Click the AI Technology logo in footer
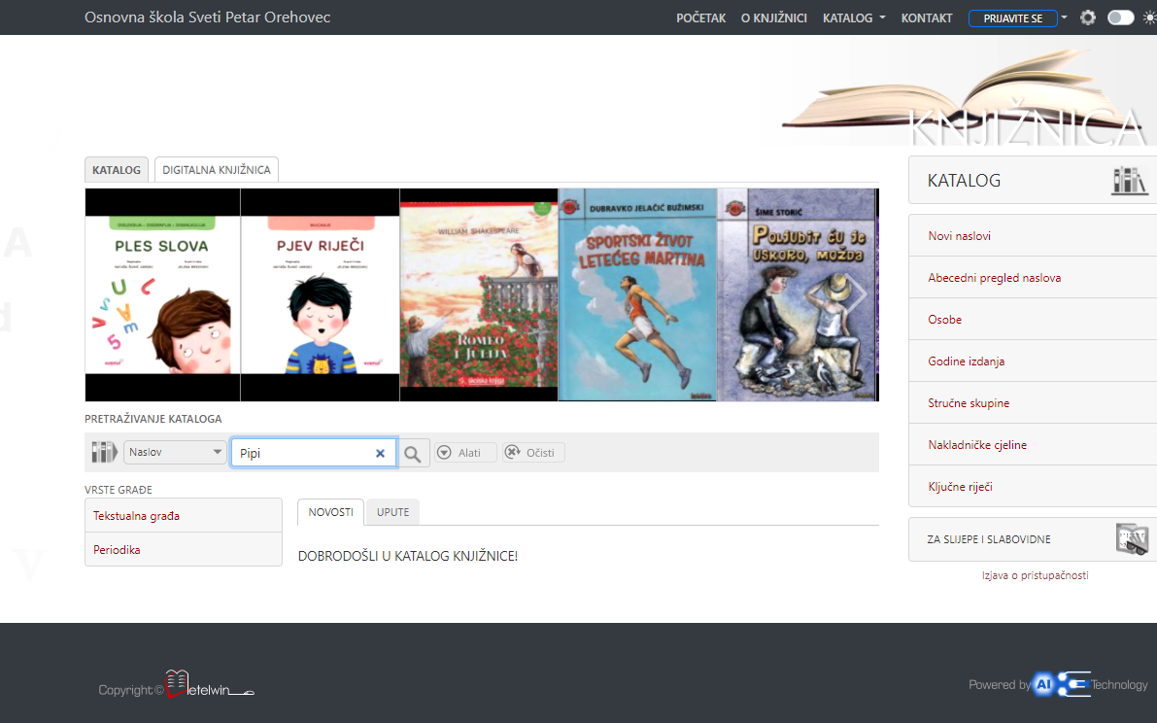The height and width of the screenshot is (723, 1157). tap(1061, 685)
